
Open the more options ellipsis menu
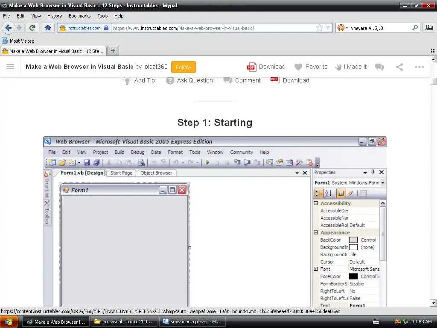[419, 67]
